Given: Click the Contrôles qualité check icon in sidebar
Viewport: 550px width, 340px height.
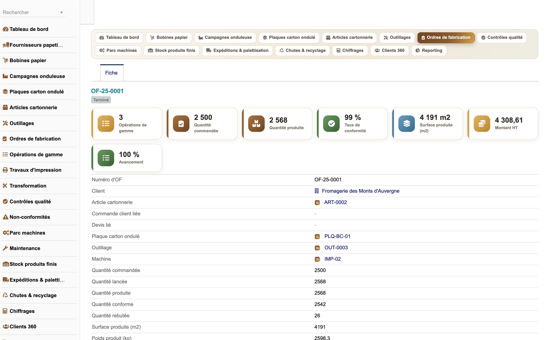Looking at the screenshot, I should coord(5,201).
